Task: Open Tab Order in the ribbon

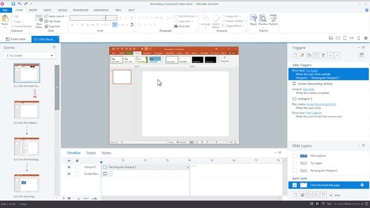Action: [x=53, y=21]
